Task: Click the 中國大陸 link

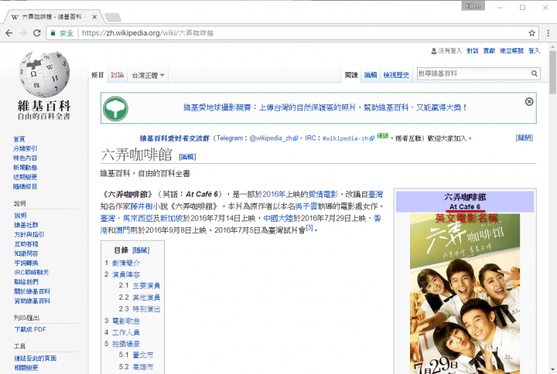Action: coord(278,218)
